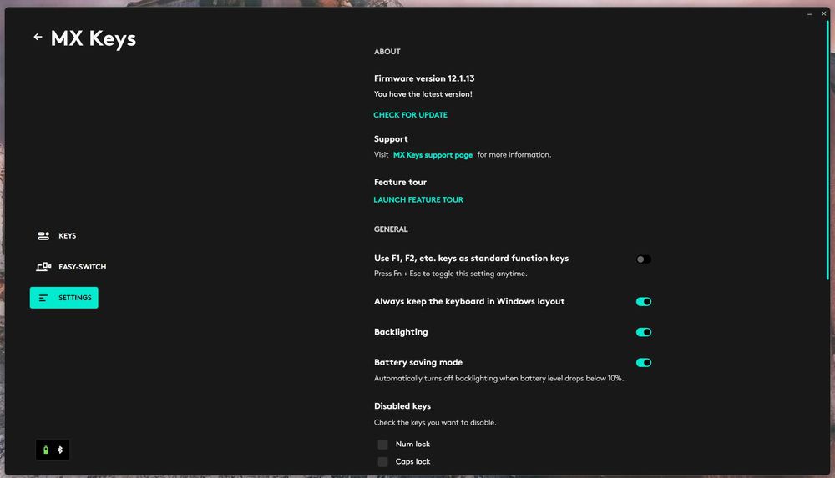Click the MX Keys title text
Screen dimensions: 835x478
94,38
